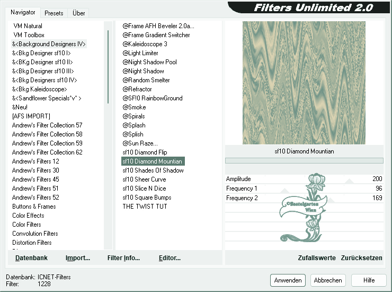Select sf10 Shades Of Shadow filter
The image size is (392, 292).
153,170
